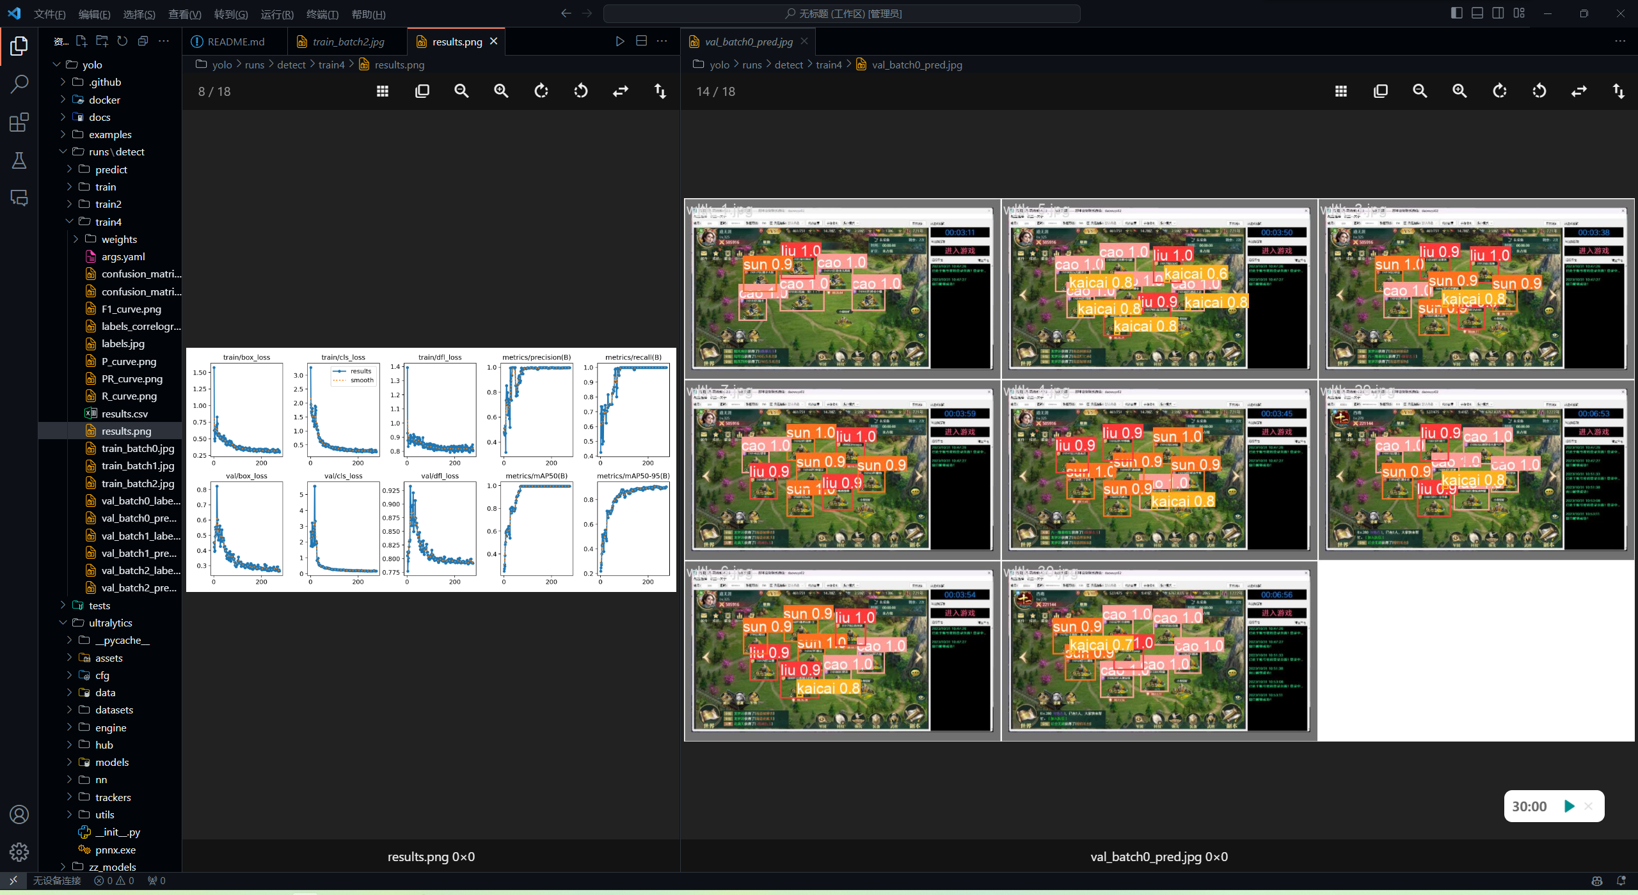
Task: Open results.csv in explorer
Action: [124, 414]
